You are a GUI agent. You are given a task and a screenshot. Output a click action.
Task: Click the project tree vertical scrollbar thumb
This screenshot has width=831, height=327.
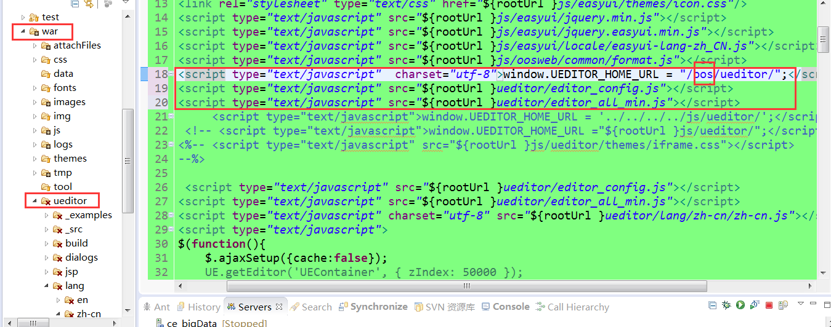129,161
